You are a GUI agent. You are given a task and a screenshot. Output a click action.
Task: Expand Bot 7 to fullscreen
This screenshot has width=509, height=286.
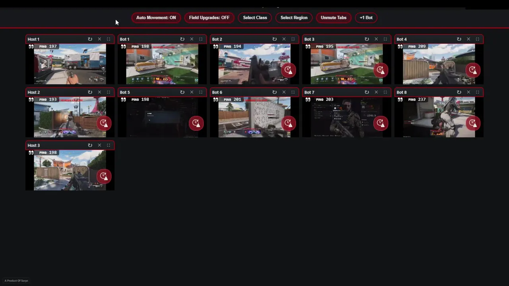[385, 93]
